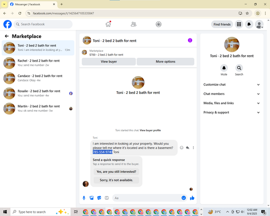Open the tab search dropdown in Chrome

[x=4, y=4]
